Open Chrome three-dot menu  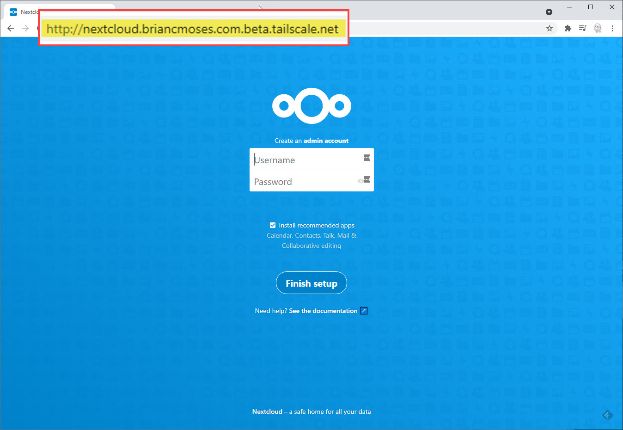coord(612,28)
